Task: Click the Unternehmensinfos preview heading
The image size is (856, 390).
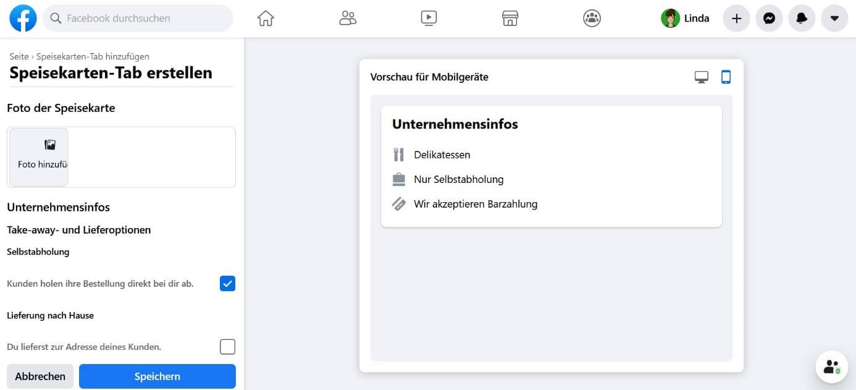Action: pos(455,124)
